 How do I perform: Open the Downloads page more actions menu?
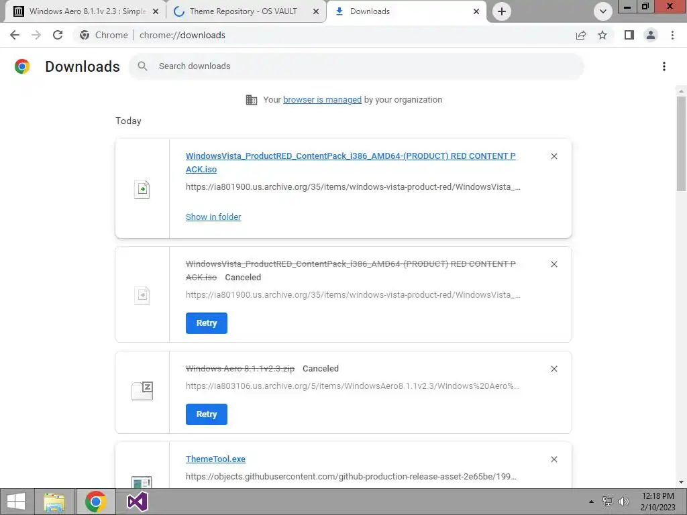664,66
